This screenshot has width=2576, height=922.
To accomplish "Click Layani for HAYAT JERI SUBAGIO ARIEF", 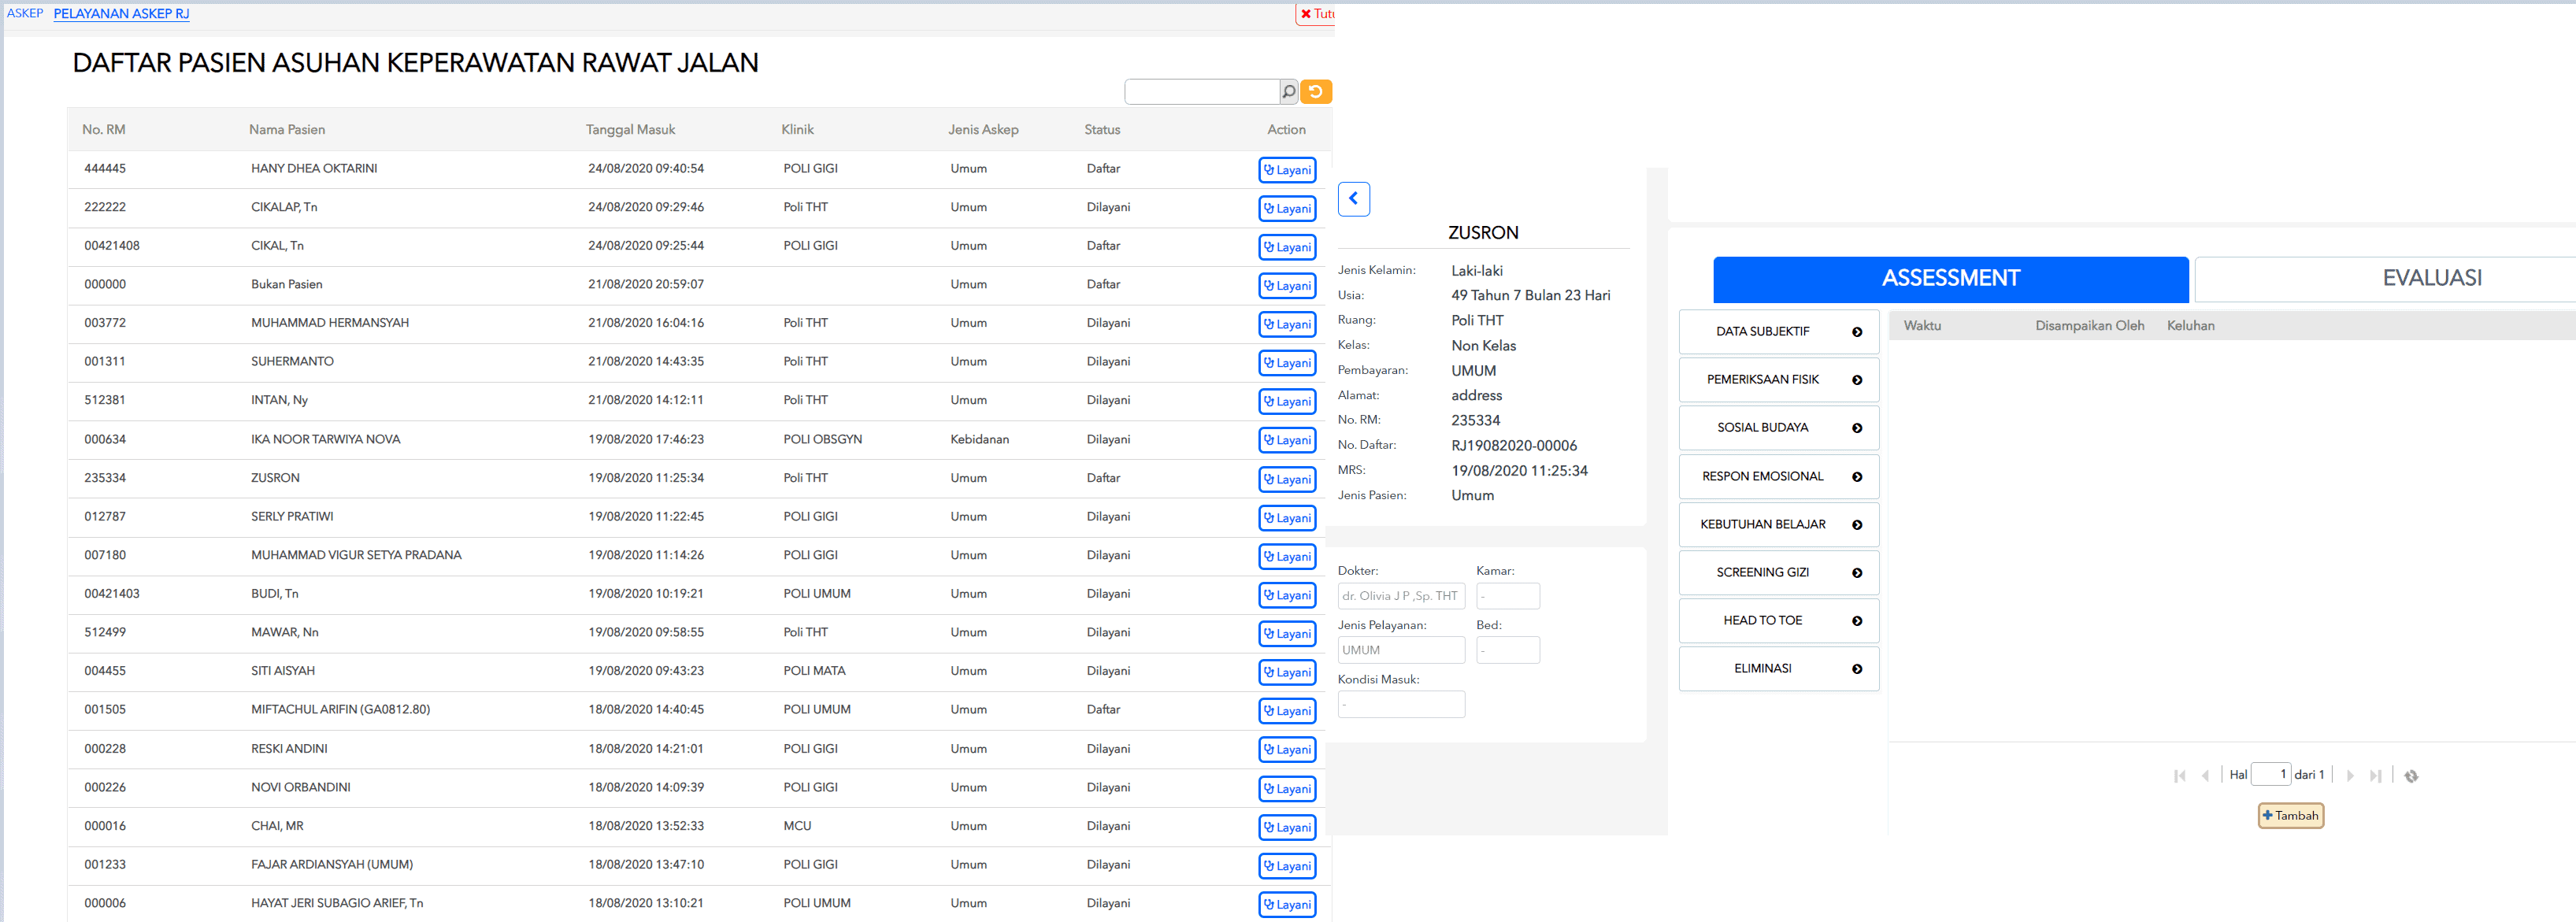I will coord(1286,905).
